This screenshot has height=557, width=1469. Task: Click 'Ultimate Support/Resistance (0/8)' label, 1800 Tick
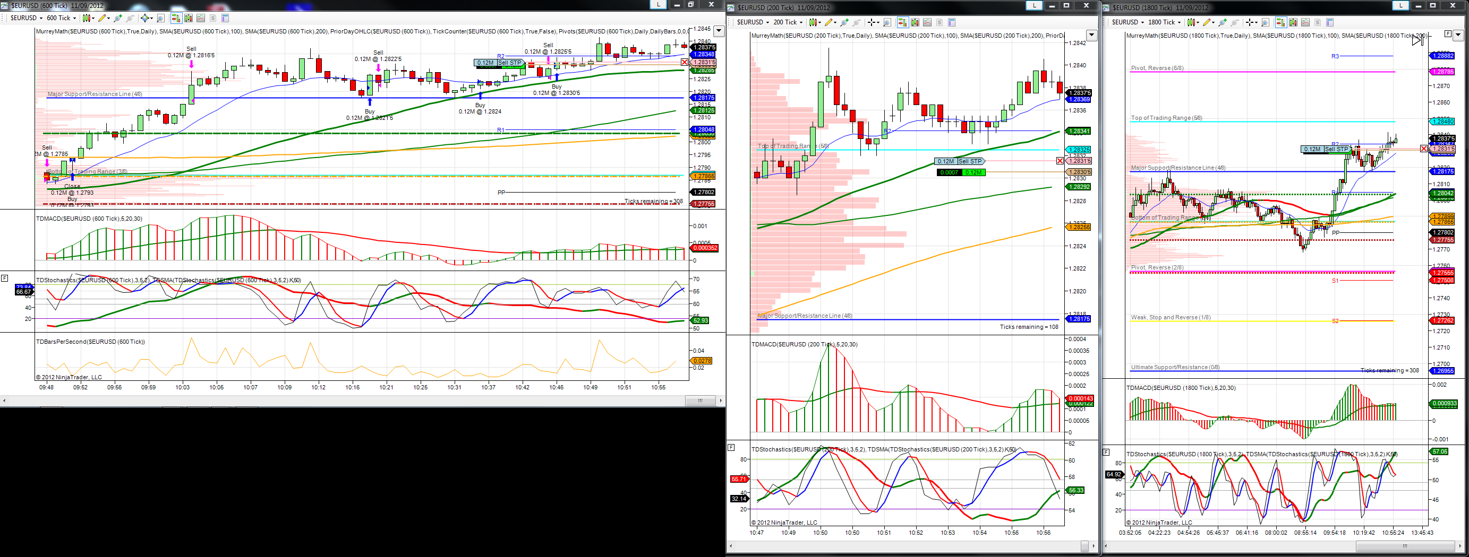(1175, 367)
